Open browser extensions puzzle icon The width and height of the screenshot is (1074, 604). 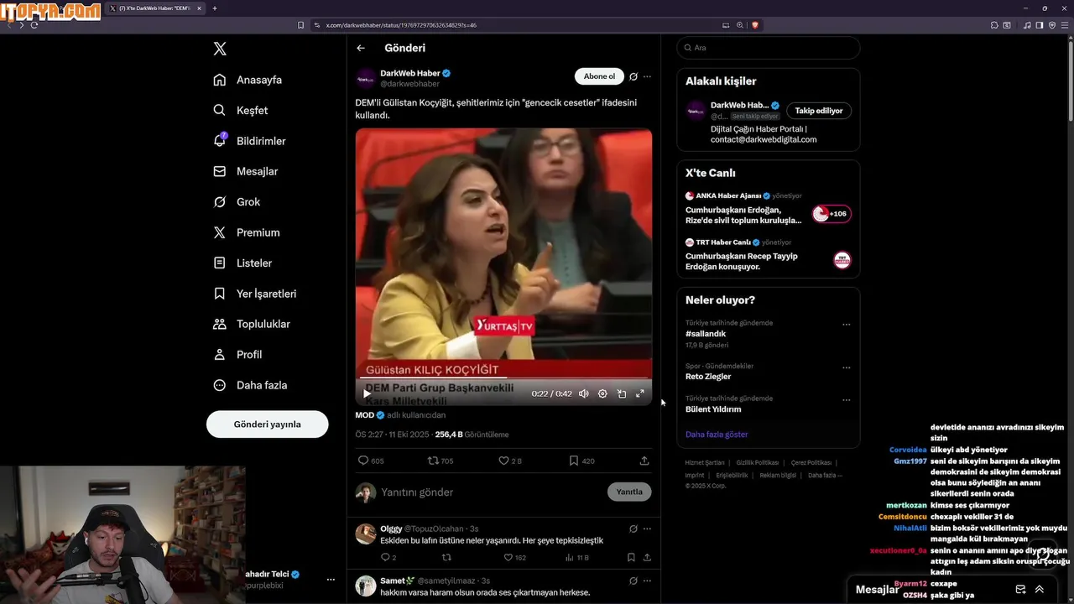click(994, 25)
